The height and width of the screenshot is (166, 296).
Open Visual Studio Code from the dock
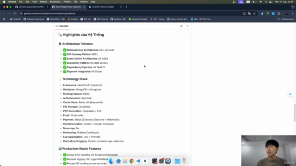tap(138, 161)
